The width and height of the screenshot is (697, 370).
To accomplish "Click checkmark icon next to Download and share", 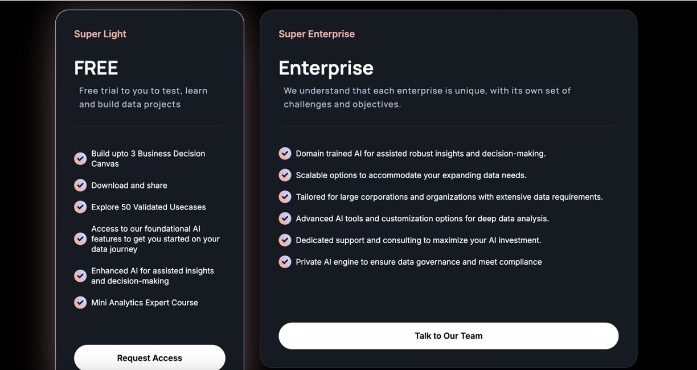I will [x=80, y=186].
